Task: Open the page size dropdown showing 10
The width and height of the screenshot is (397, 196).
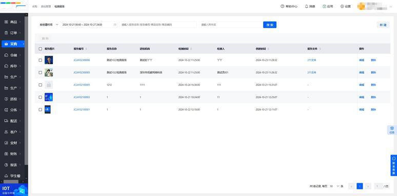Action: point(334,186)
